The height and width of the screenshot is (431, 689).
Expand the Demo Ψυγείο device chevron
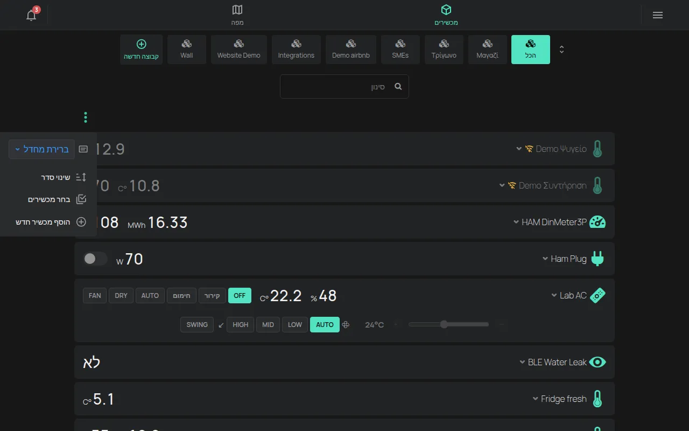[x=519, y=149]
